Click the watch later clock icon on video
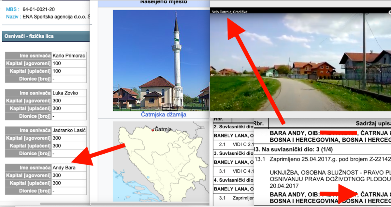The width and height of the screenshot is (391, 207). pyautogui.click(x=389, y=12)
